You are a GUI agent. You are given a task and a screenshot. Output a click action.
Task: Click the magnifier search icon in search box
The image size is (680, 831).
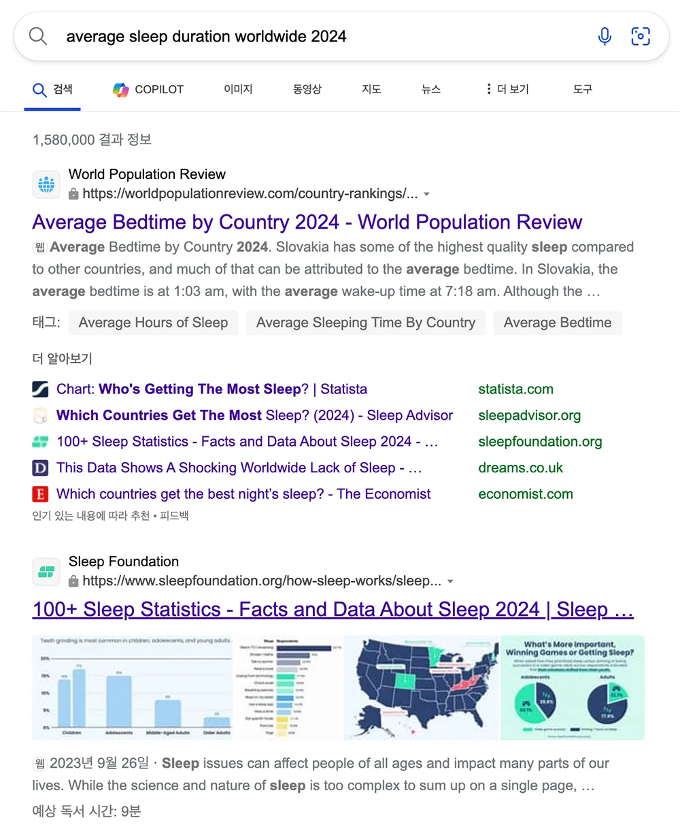coord(38,36)
